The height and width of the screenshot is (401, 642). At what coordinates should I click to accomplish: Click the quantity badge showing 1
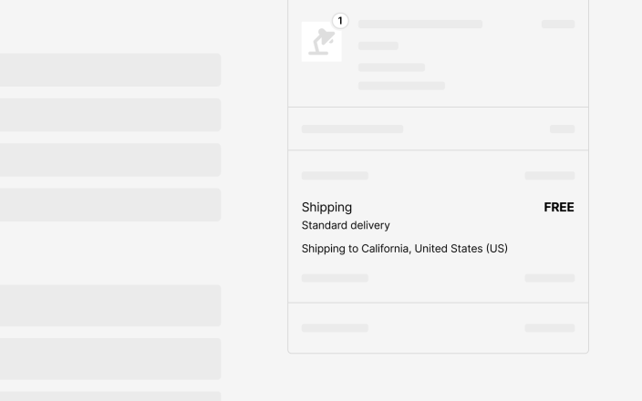[x=340, y=21]
